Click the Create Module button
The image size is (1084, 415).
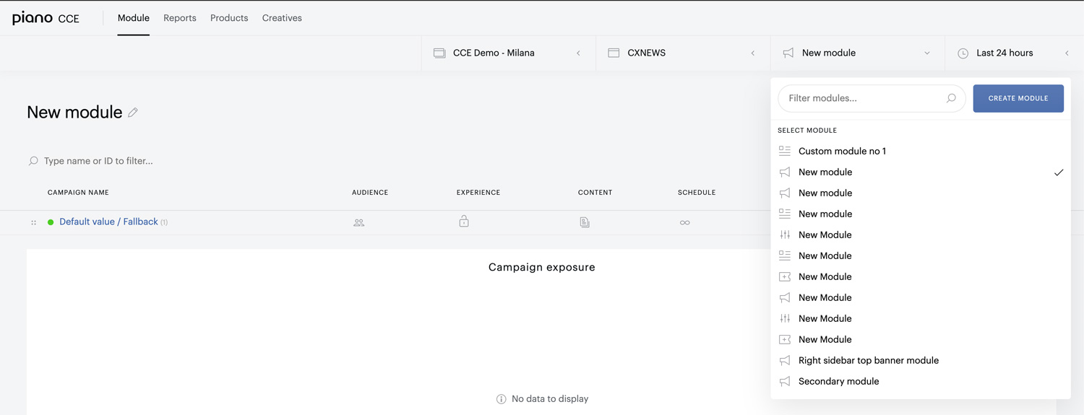pos(1018,98)
